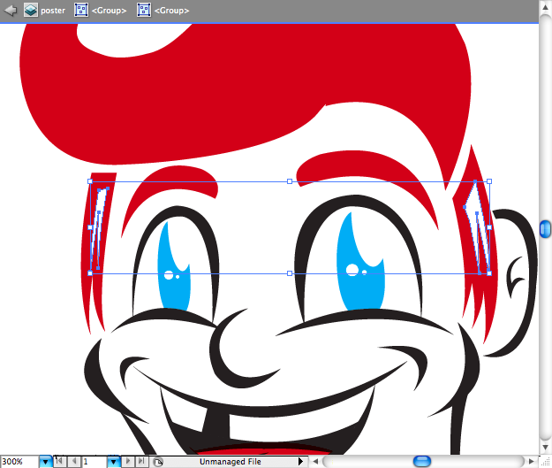Go to the first artboard
The height and width of the screenshot is (468, 552).
(x=60, y=461)
